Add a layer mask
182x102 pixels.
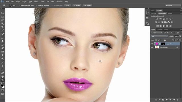point(163,100)
